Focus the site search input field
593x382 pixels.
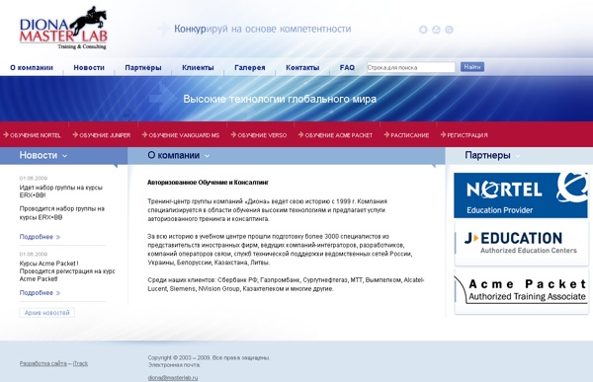pyautogui.click(x=411, y=67)
